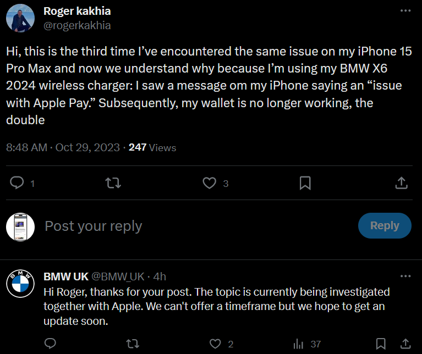Repost Roger kakhia's main post
Image resolution: width=422 pixels, height=354 pixels.
(113, 182)
